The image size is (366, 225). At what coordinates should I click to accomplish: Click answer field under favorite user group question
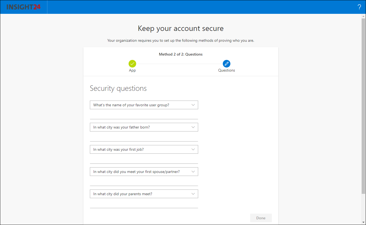144,115
